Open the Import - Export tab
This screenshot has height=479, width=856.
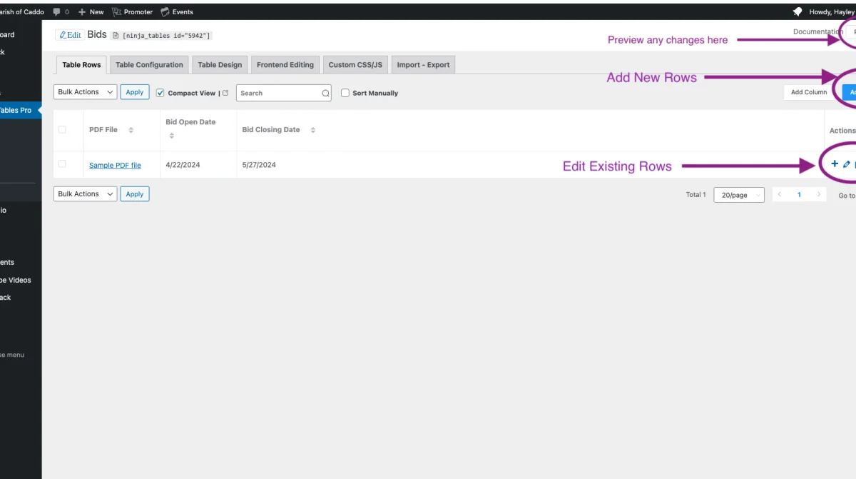click(x=423, y=65)
